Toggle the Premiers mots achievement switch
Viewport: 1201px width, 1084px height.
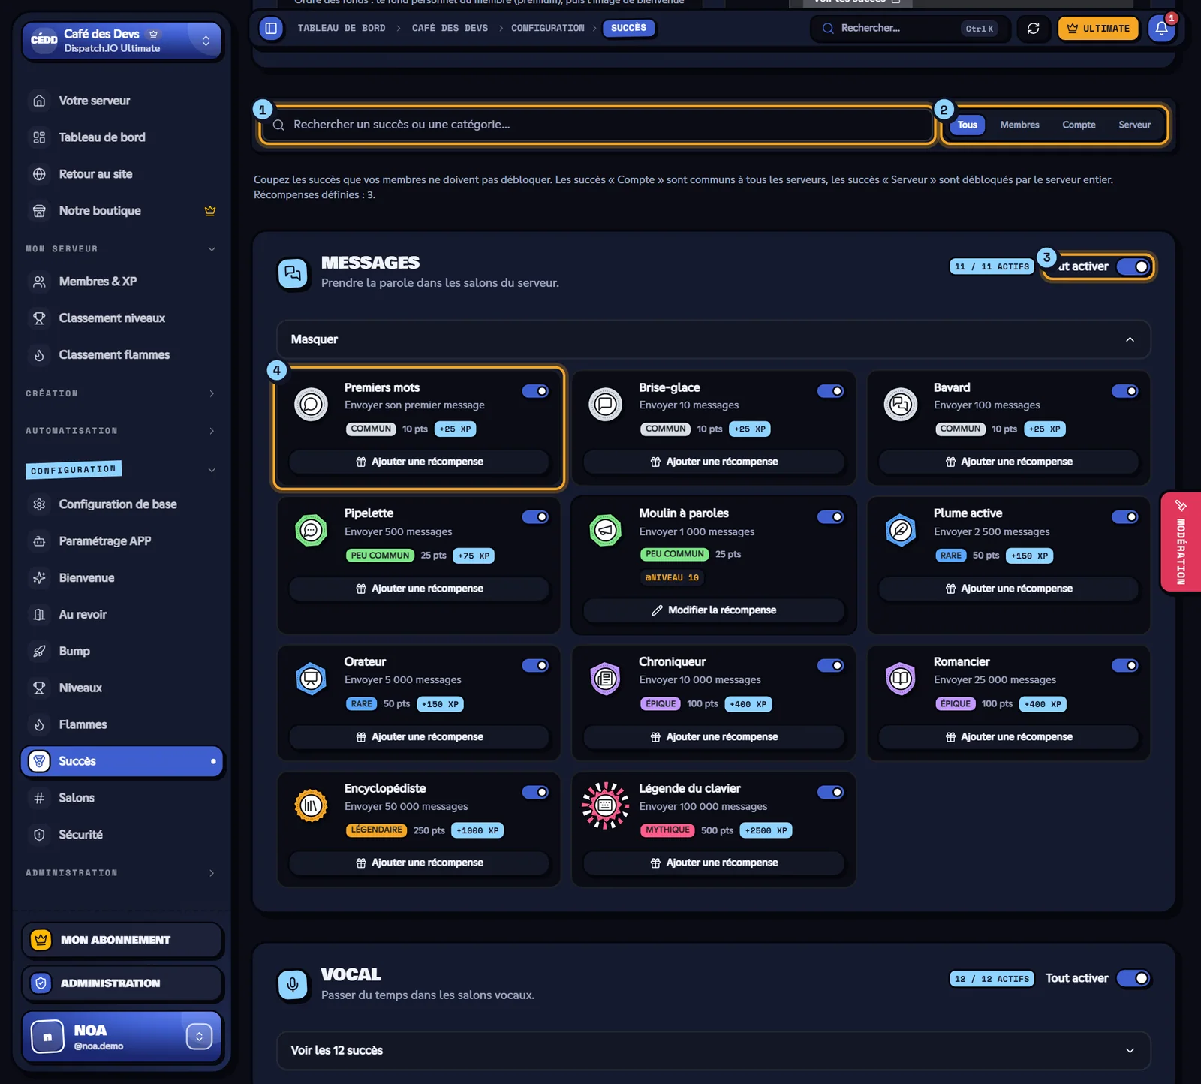(x=535, y=391)
